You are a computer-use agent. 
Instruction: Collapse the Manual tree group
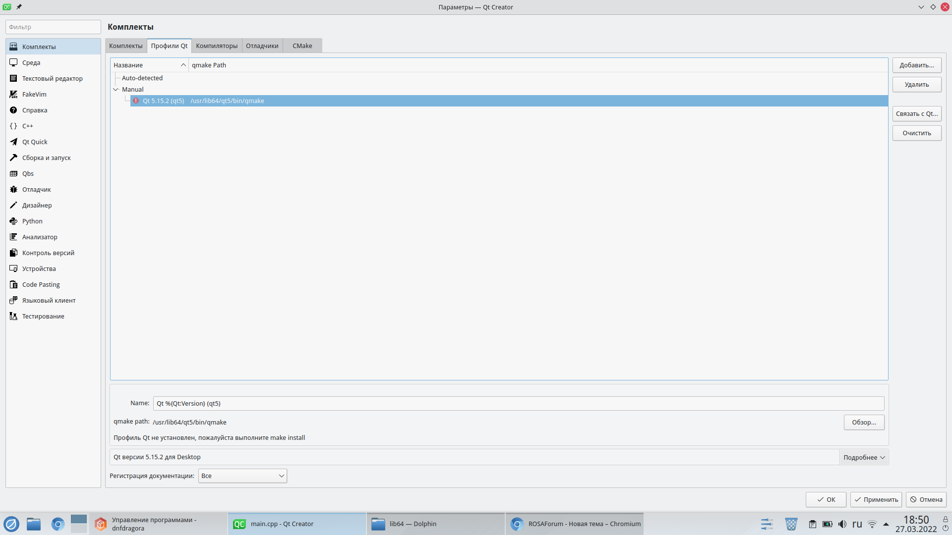click(x=116, y=90)
